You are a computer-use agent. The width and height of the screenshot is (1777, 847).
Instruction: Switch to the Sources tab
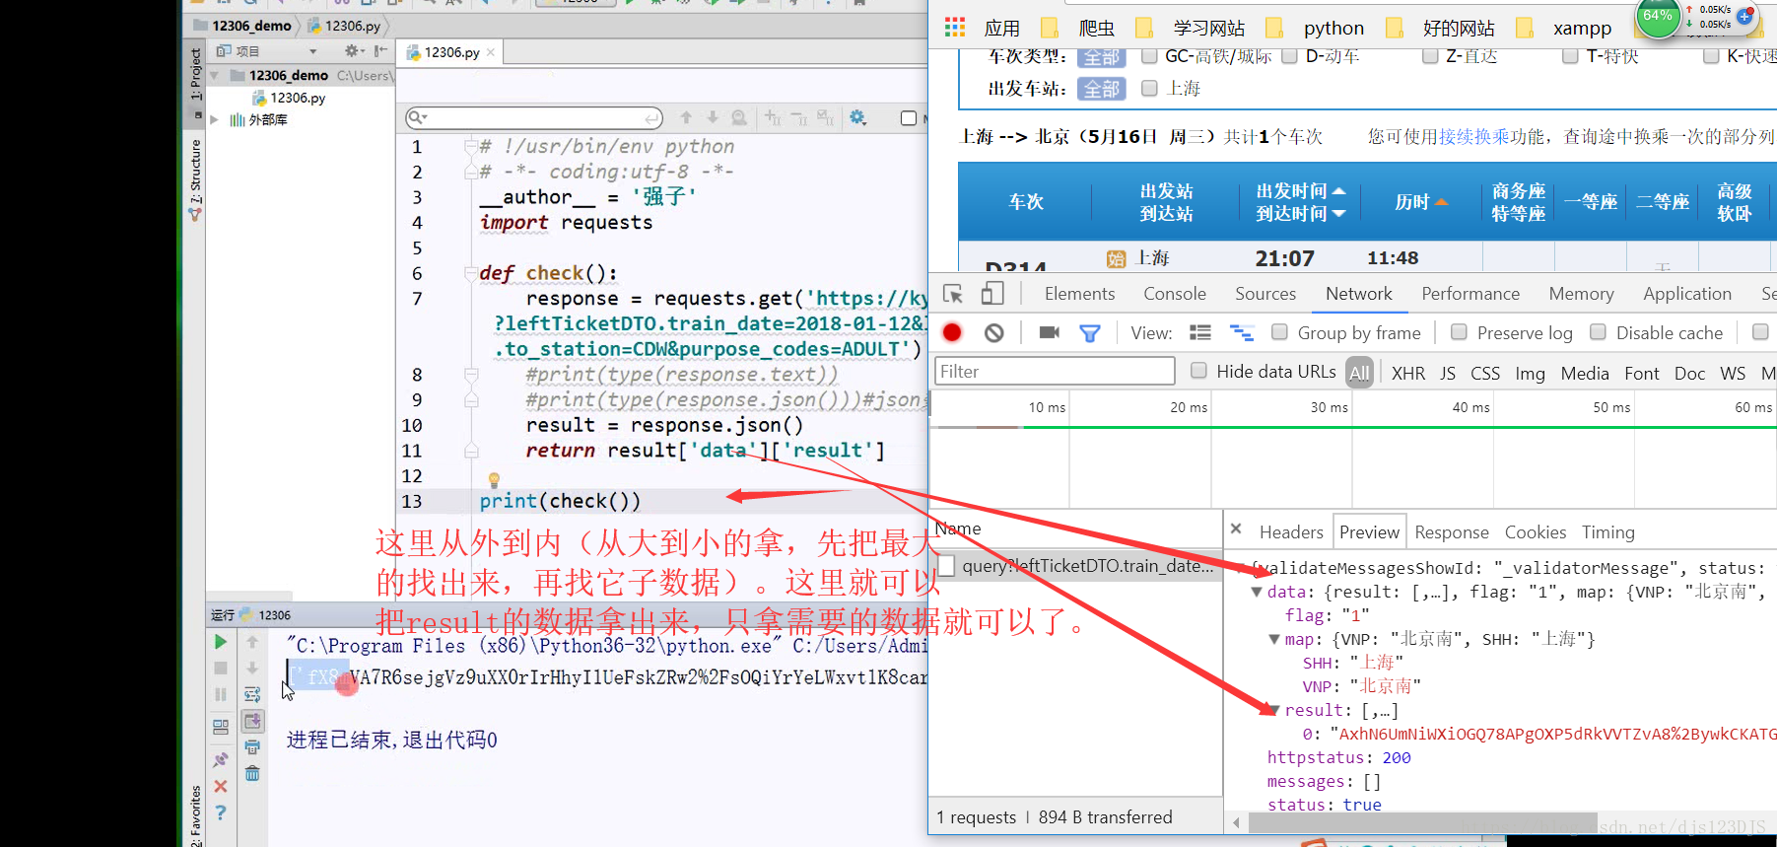point(1265,294)
